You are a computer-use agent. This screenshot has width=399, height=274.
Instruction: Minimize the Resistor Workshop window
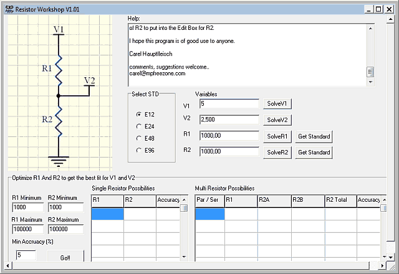point(368,9)
